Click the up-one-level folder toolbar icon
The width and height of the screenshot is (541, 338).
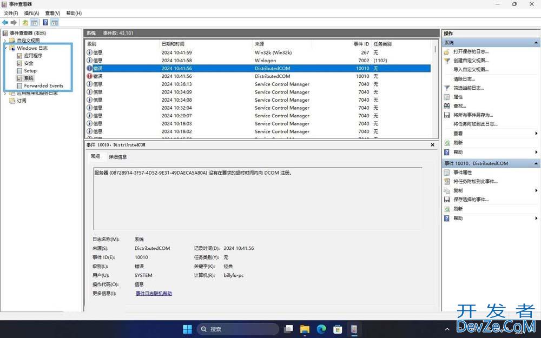pyautogui.click(x=25, y=23)
